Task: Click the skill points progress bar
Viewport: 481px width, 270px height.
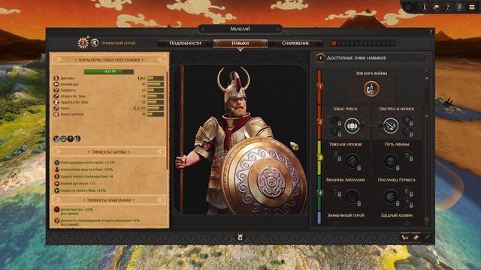Action: coord(363,43)
